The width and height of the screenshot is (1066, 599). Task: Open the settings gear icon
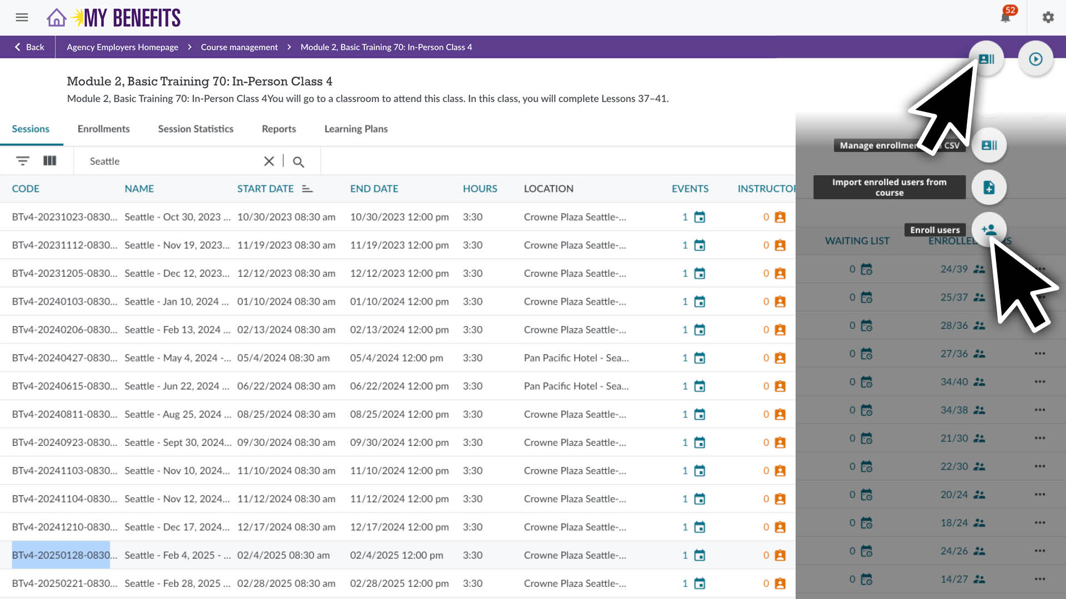[1048, 17]
